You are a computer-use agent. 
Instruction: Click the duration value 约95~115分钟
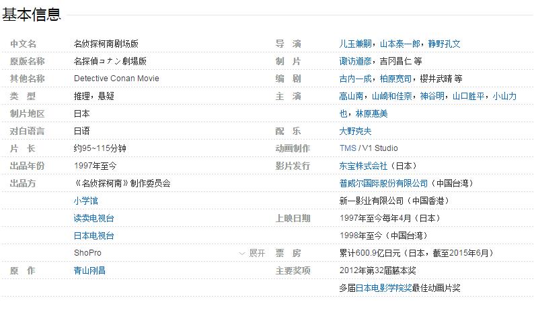100,148
